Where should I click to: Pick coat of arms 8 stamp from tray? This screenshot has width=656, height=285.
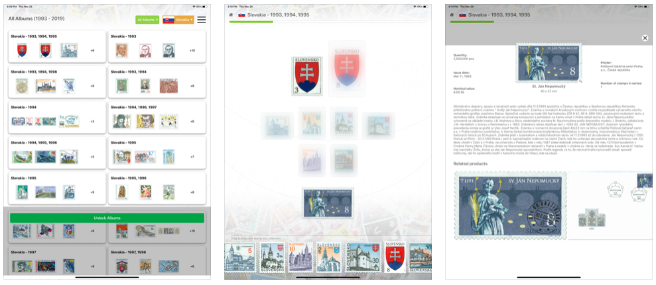coord(395,257)
